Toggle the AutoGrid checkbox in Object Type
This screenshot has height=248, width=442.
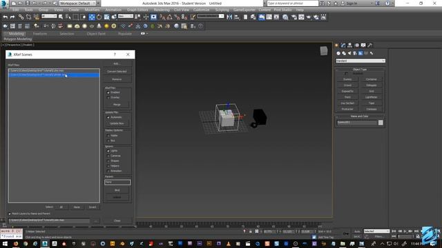tap(346, 74)
